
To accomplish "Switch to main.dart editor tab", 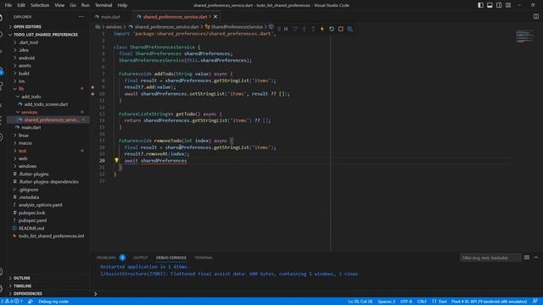I will [x=111, y=17].
